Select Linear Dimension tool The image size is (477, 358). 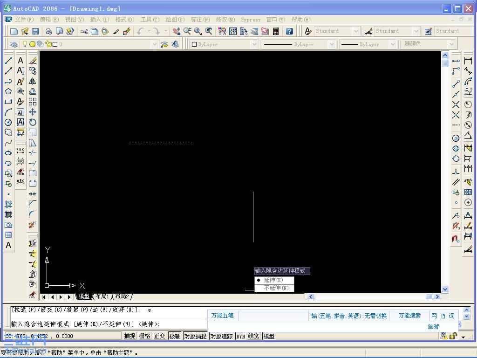coord(468,61)
